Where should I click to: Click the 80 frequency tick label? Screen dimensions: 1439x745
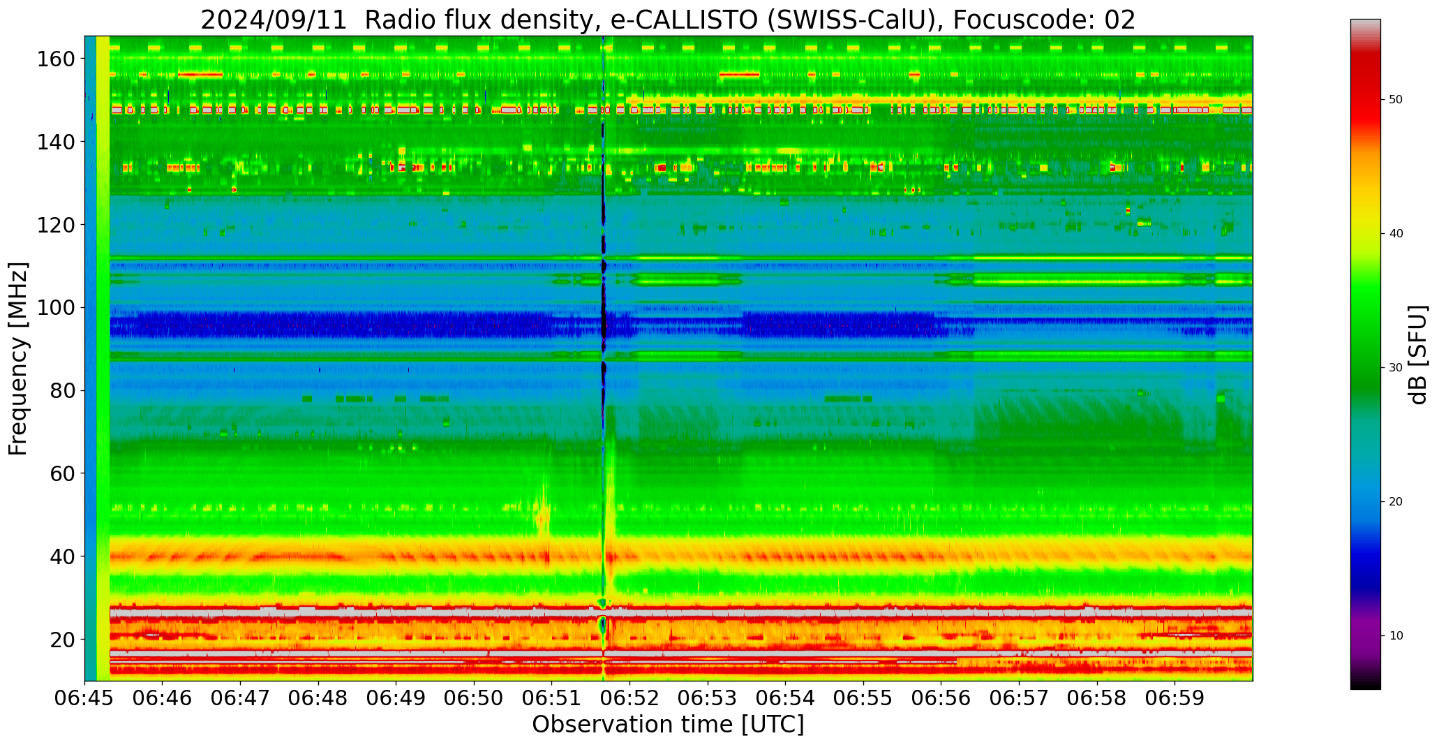tap(63, 390)
